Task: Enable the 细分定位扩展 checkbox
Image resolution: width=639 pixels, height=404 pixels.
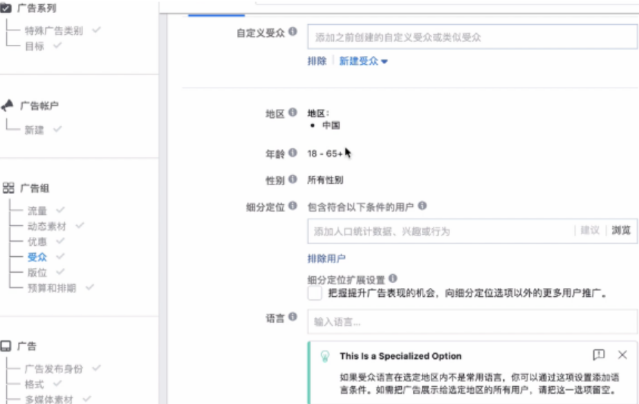Action: click(x=315, y=293)
